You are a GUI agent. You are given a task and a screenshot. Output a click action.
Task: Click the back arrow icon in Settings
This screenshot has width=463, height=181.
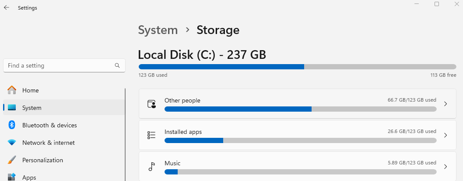click(x=7, y=8)
